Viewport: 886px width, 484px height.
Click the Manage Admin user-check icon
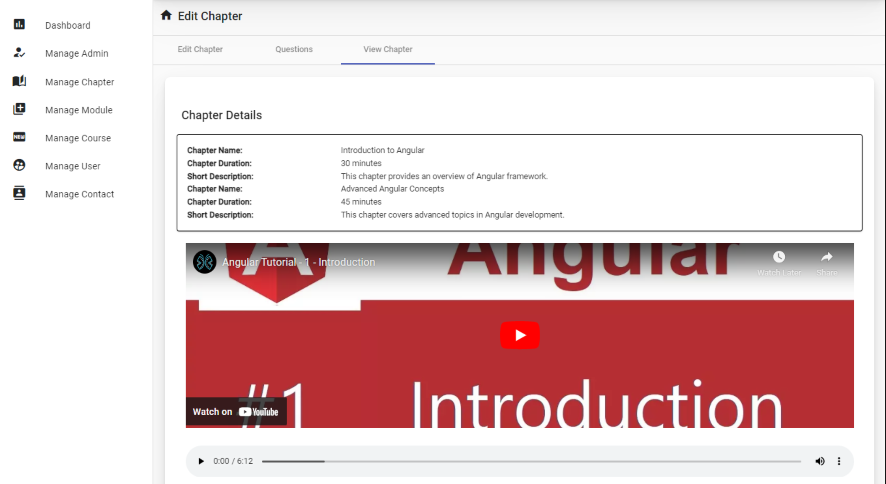[19, 52]
